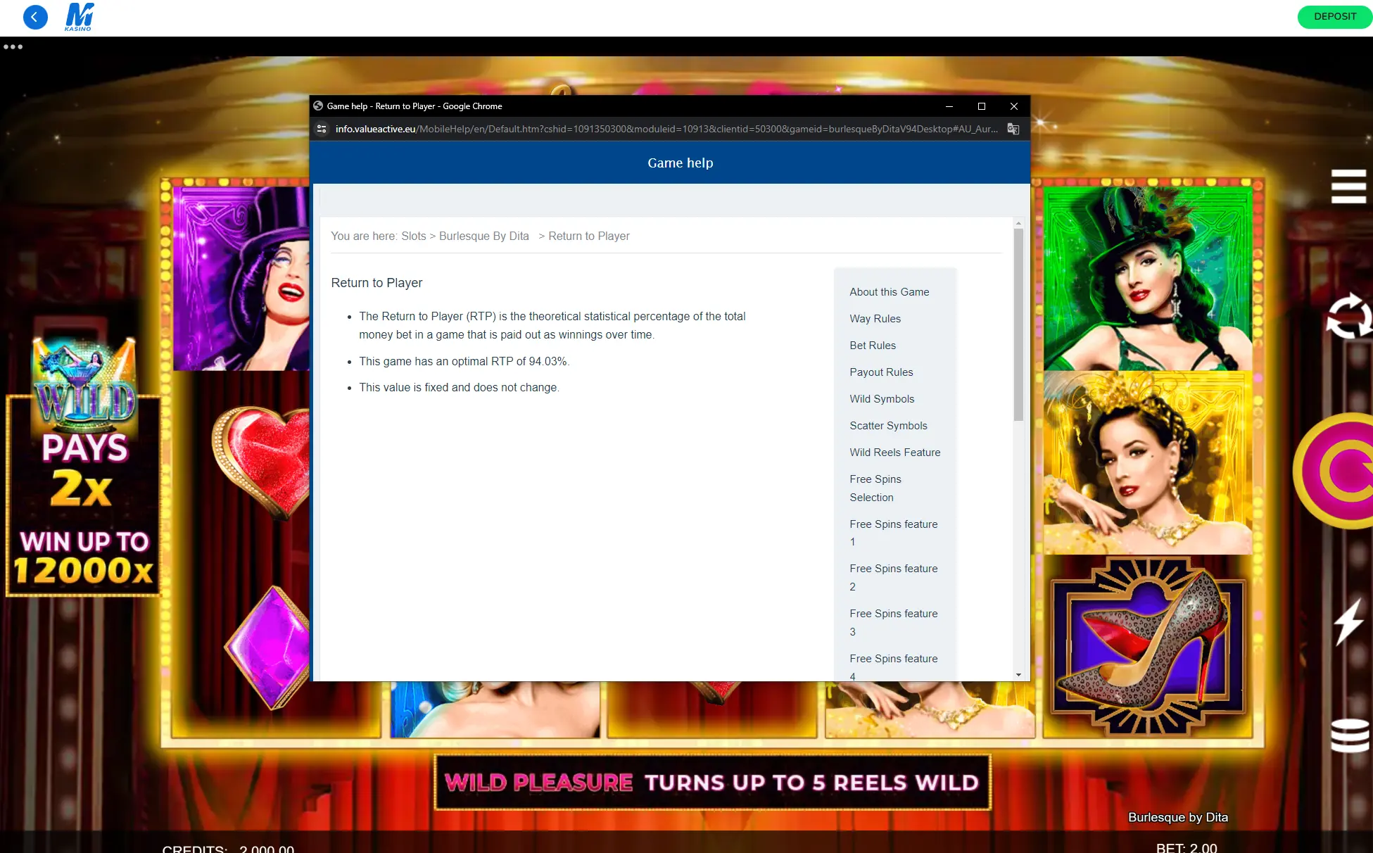Viewport: 1373px width, 853px height.
Task: Close the Game help Chrome window
Action: pyautogui.click(x=1014, y=106)
